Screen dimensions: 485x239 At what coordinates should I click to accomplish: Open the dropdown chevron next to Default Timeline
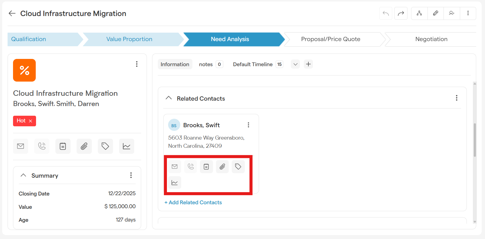(295, 64)
